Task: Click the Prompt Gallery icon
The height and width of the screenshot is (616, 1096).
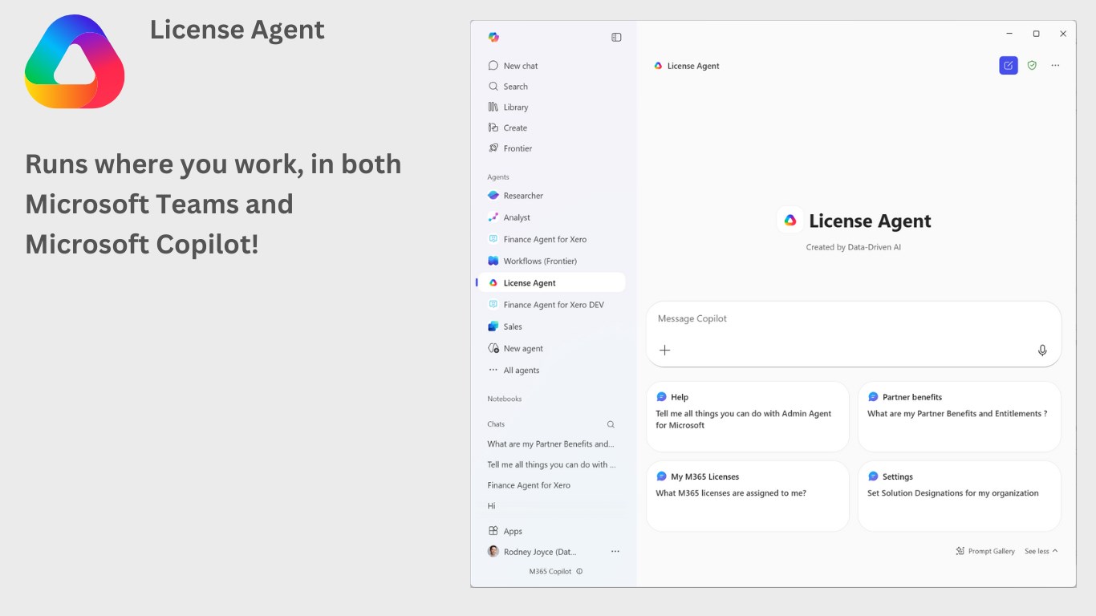Action: 960,551
